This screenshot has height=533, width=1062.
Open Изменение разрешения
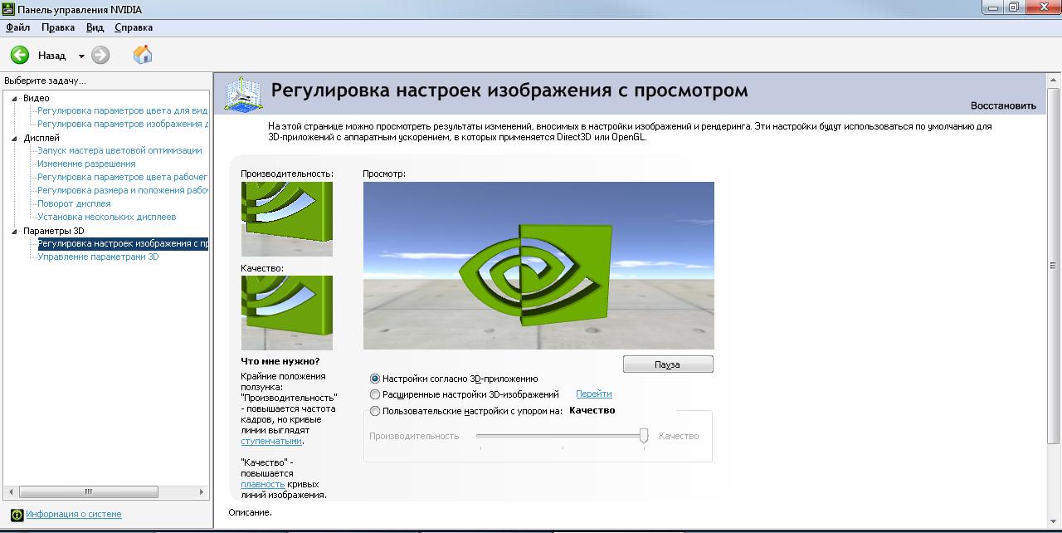86,164
